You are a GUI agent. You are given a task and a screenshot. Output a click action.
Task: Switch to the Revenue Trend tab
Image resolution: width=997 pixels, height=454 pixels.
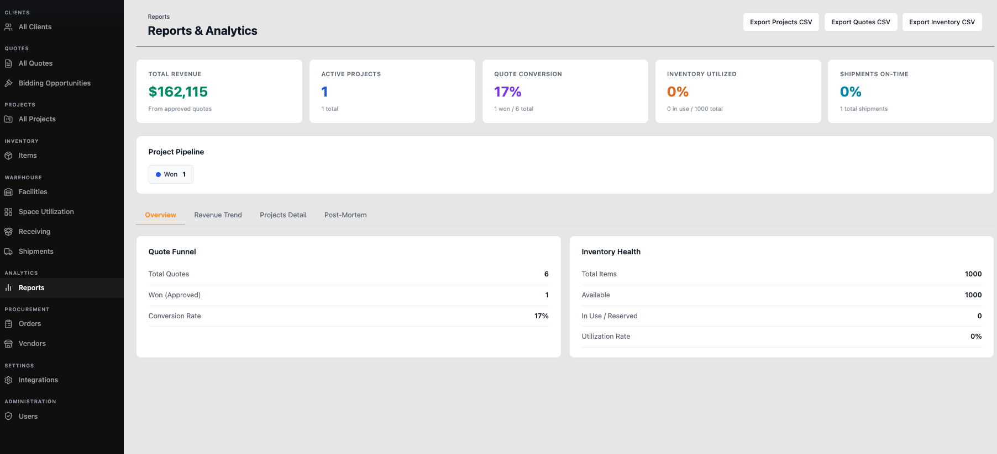coord(218,215)
